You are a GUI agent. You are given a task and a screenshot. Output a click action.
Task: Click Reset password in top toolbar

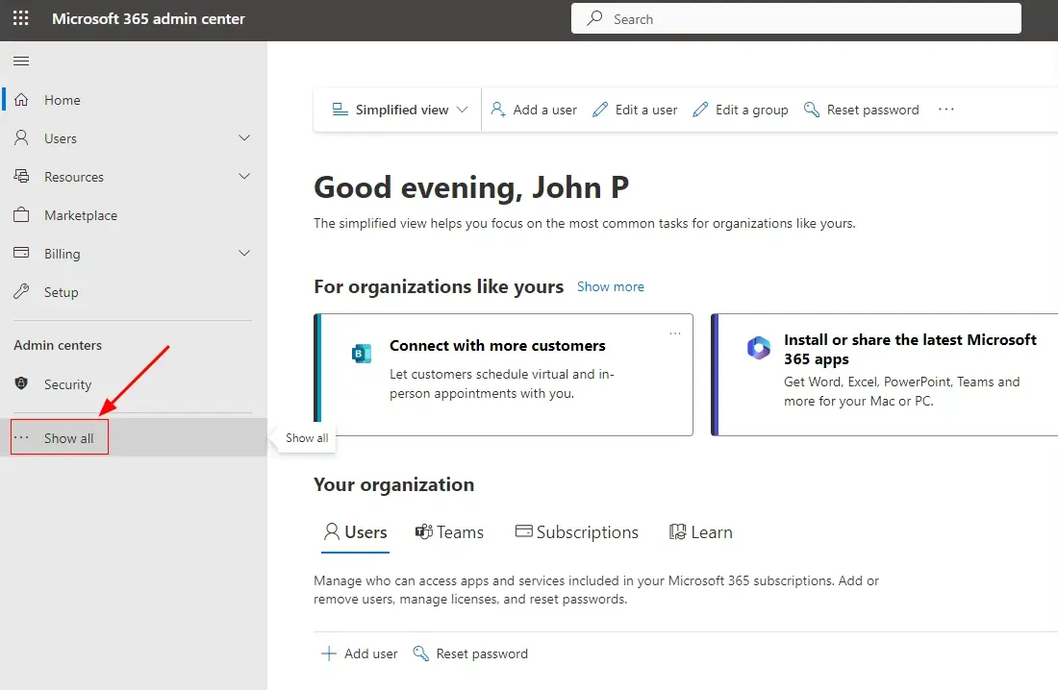coord(861,110)
